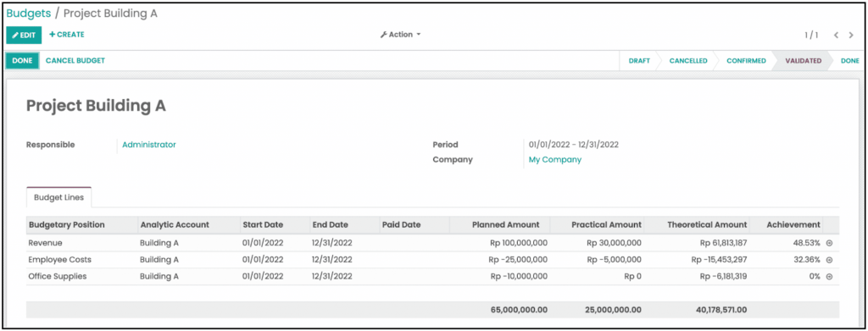
Task: Select the Done stage in status bar
Action: [849, 61]
